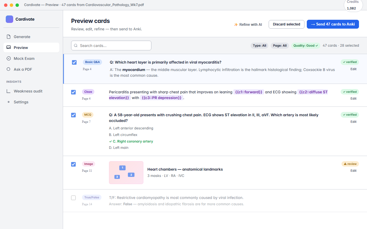This screenshot has height=229, width=367.
Task: Click the magnifier icon in search box
Action: (x=76, y=46)
